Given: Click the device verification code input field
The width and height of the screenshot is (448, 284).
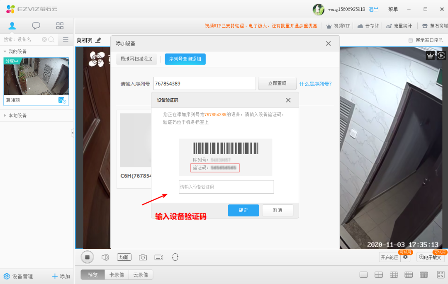Looking at the screenshot, I should [226, 187].
